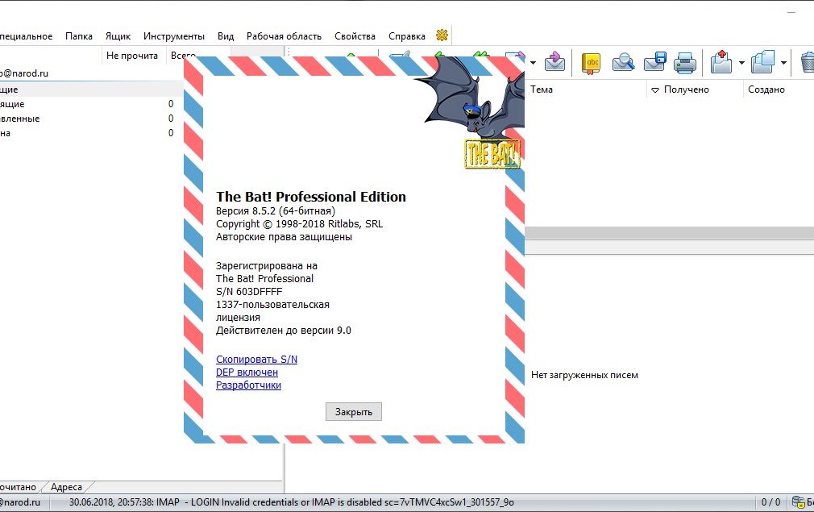Open the Свойства menu
Image resolution: width=814 pixels, height=512 pixels.
pyautogui.click(x=355, y=36)
